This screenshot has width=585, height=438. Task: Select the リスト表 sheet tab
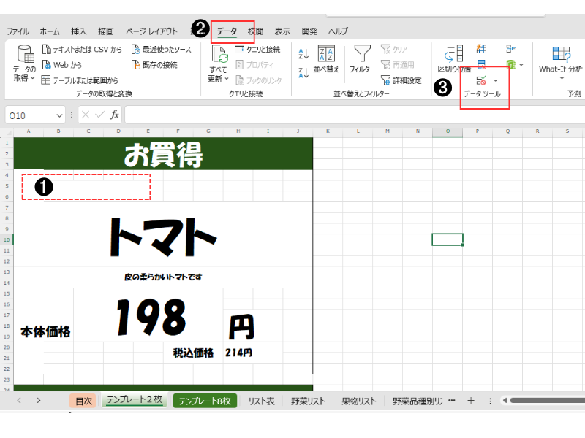tap(261, 401)
